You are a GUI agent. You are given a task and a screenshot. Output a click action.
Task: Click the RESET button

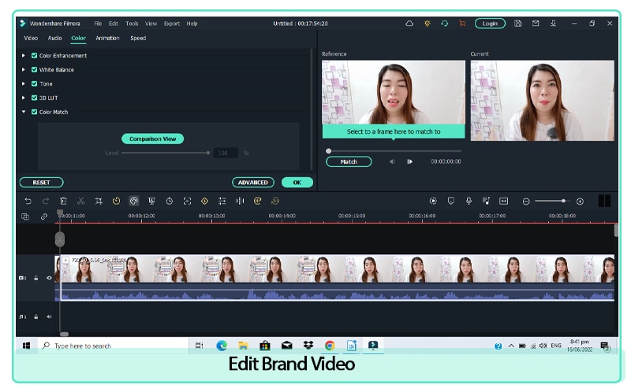(42, 183)
